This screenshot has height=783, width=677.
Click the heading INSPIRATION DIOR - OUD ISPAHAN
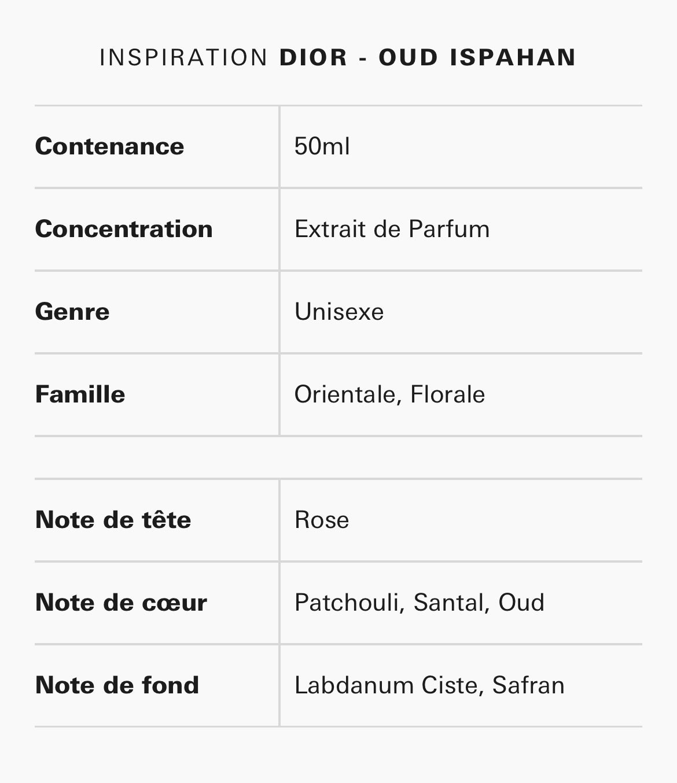pyautogui.click(x=338, y=57)
